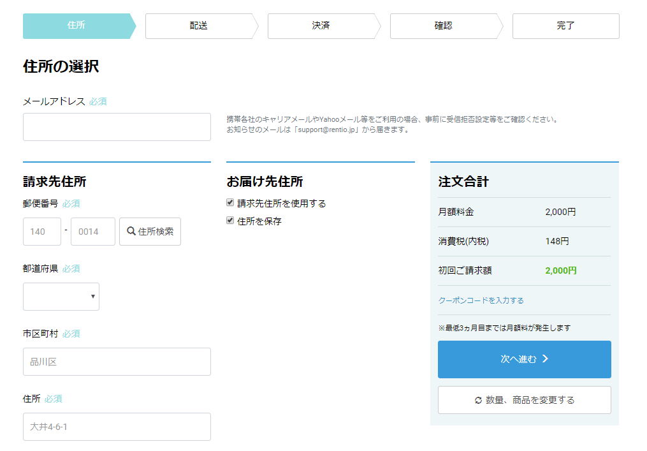Click the 市区町村 field showing 品川区
The height and width of the screenshot is (451, 647).
[x=117, y=362]
